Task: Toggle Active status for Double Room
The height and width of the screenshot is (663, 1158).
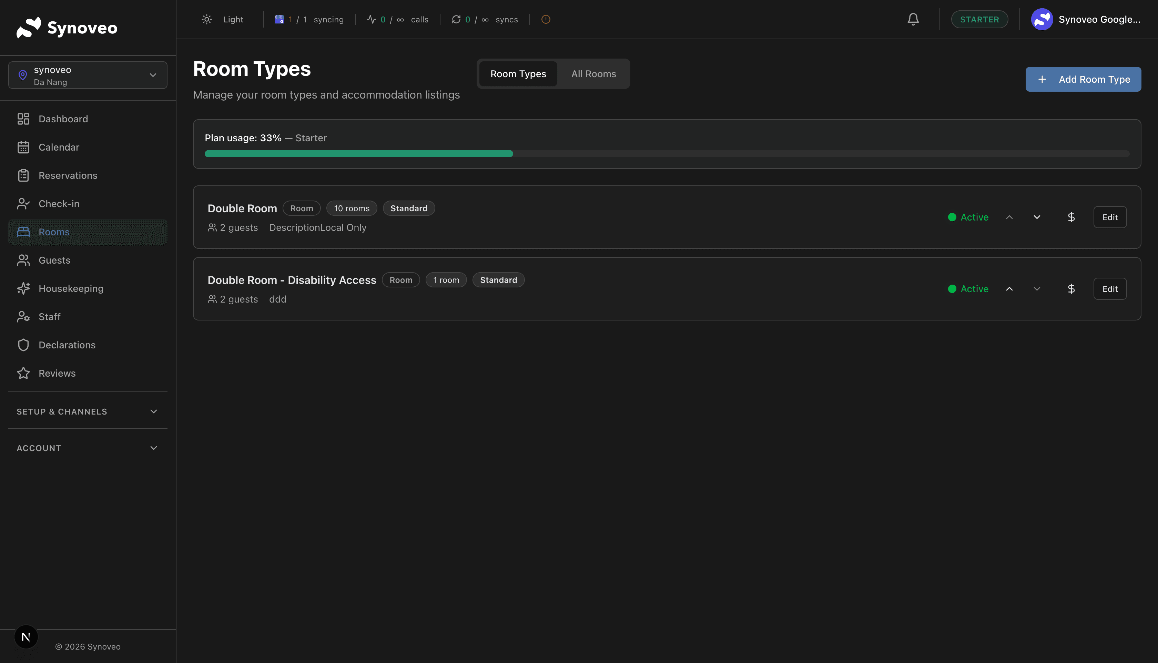Action: pos(968,217)
